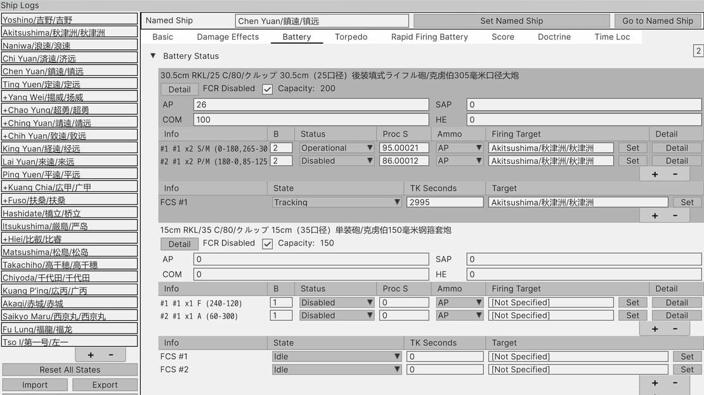Toggle FCR Disabled for the 15cm battery
The width and height of the screenshot is (704, 395).
(267, 244)
